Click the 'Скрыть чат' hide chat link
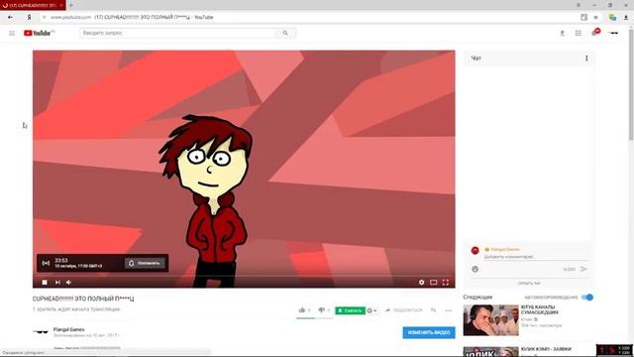Viewport: 634px width, 357px height. [529, 283]
